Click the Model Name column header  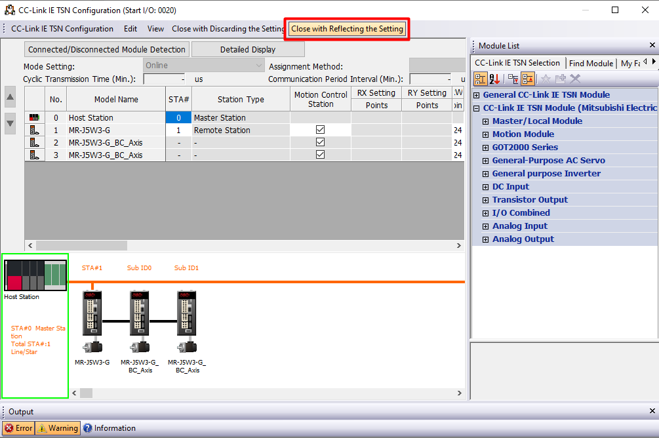click(116, 99)
